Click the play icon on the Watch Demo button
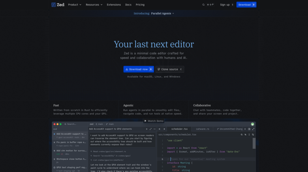Image resolution: width=308 pixels, height=172 pixels. 145,121
